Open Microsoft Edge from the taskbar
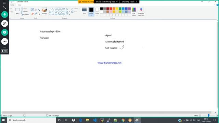The image size is (219, 123). [x=80, y=120]
